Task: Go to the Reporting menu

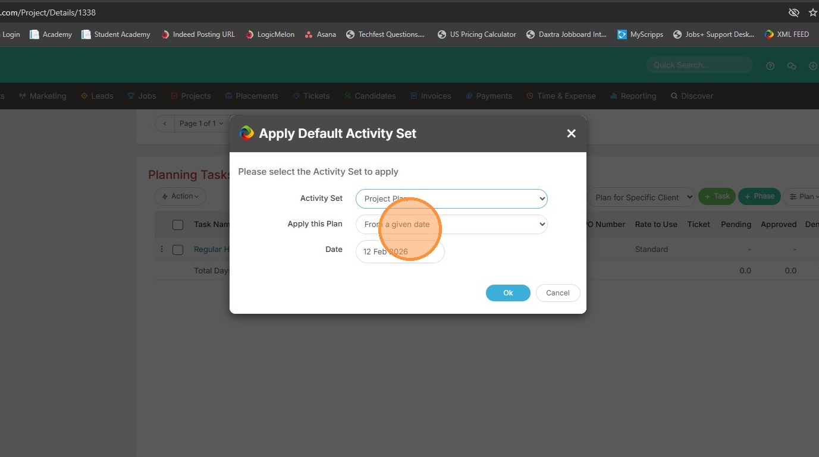Action: point(633,96)
